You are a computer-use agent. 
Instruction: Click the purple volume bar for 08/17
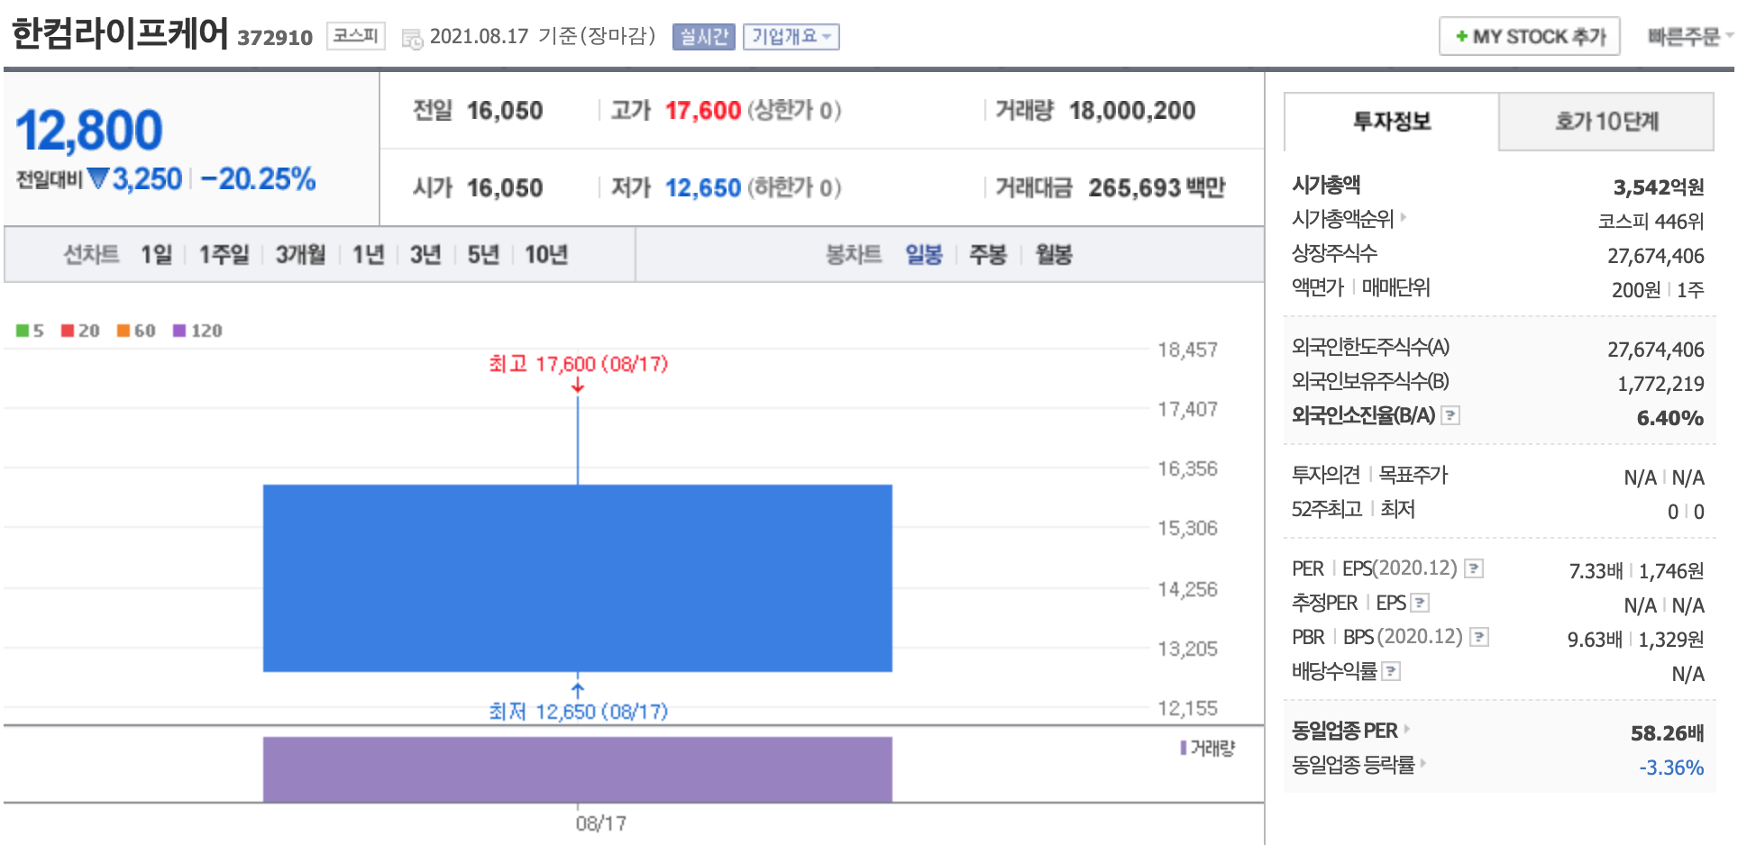point(577,769)
